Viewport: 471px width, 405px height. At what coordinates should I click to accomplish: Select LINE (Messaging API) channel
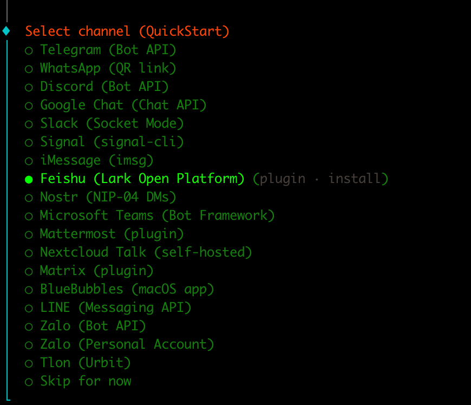tap(115, 308)
